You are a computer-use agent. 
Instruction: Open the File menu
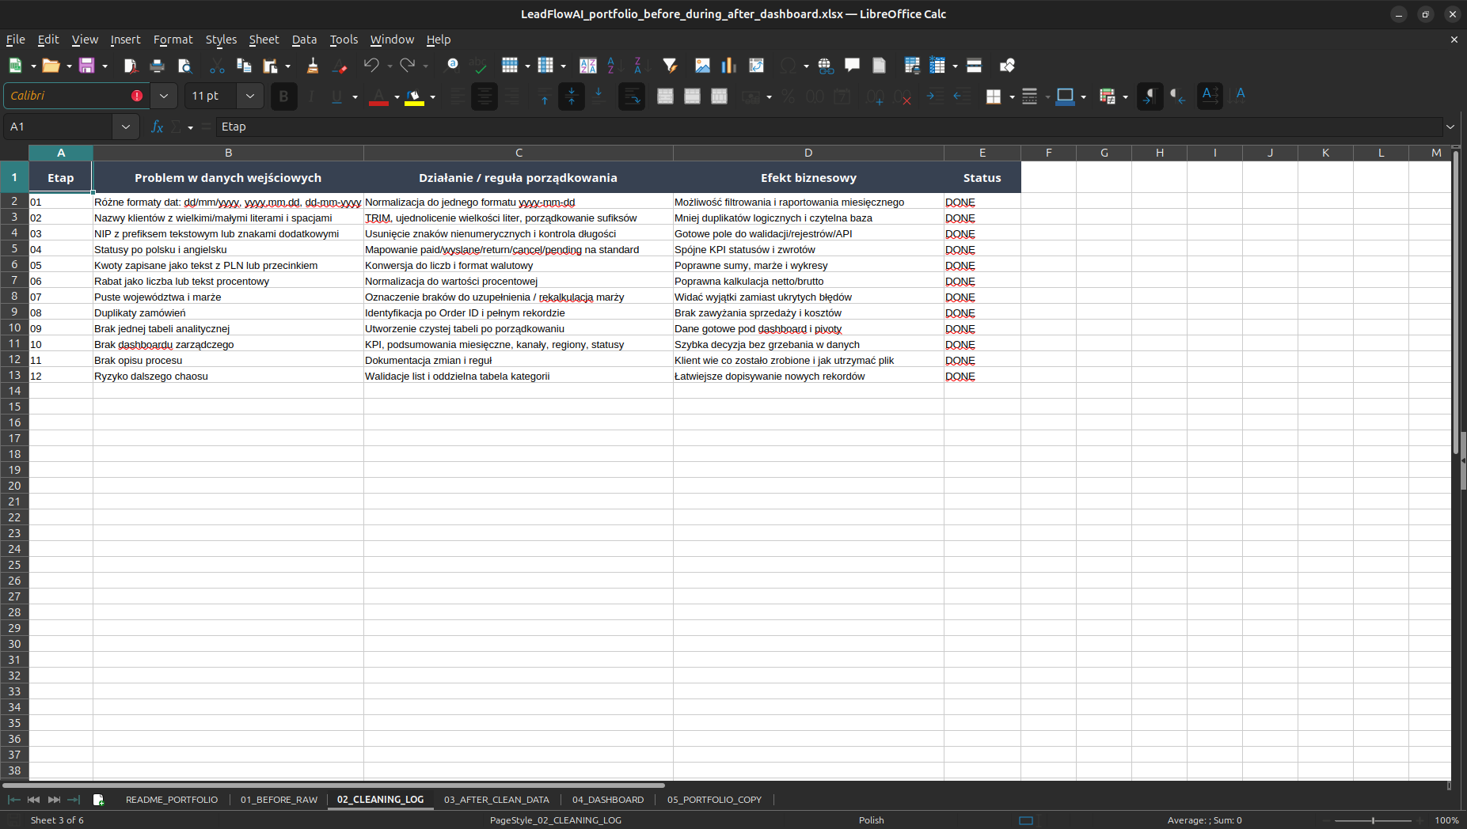[x=16, y=40]
